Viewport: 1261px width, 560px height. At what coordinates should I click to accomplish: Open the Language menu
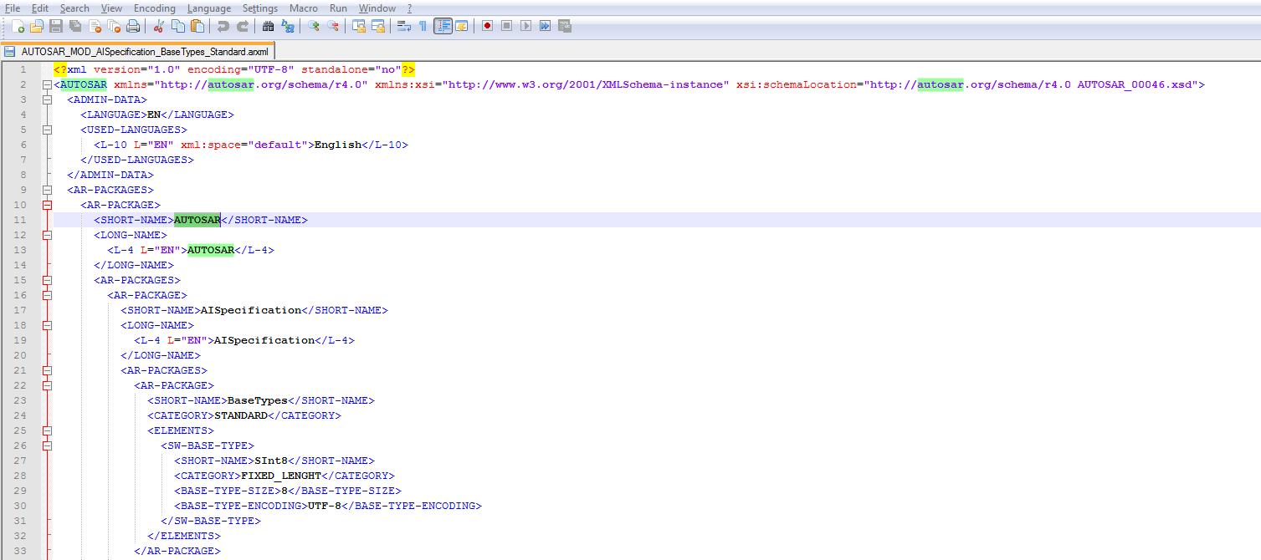tap(209, 8)
